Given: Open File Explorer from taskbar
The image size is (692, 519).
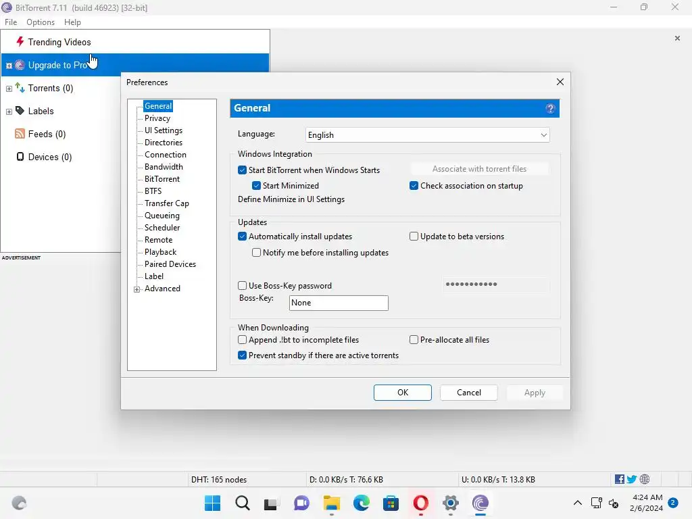Looking at the screenshot, I should pyautogui.click(x=331, y=503).
